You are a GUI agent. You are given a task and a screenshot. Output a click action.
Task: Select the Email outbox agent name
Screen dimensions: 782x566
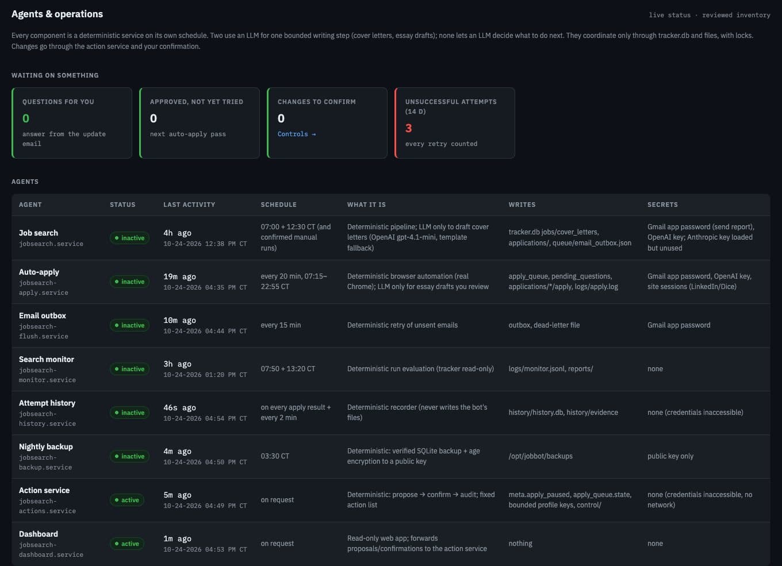(x=43, y=315)
